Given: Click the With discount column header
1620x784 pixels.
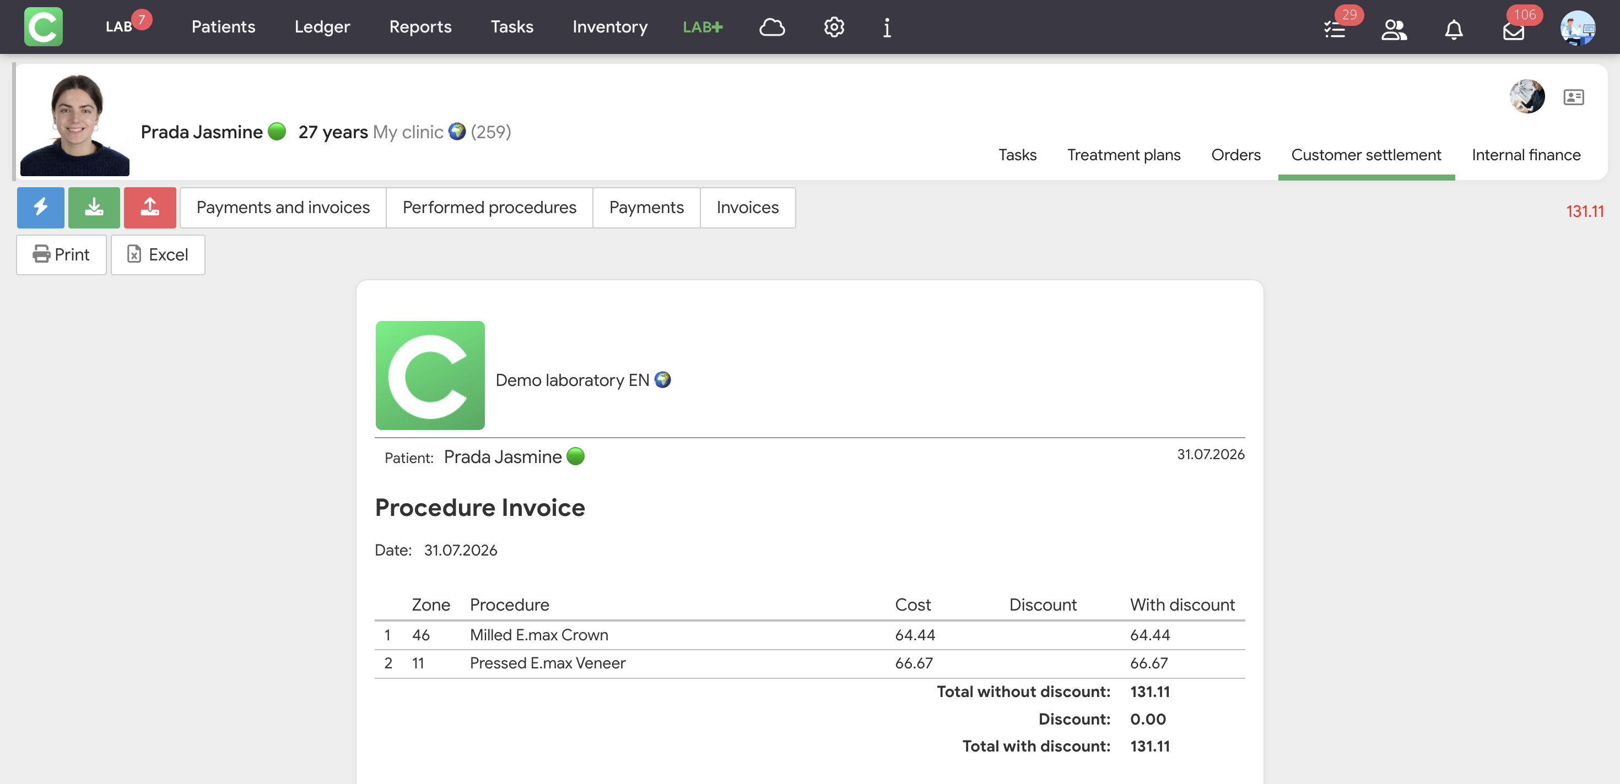Looking at the screenshot, I should pyautogui.click(x=1182, y=605).
